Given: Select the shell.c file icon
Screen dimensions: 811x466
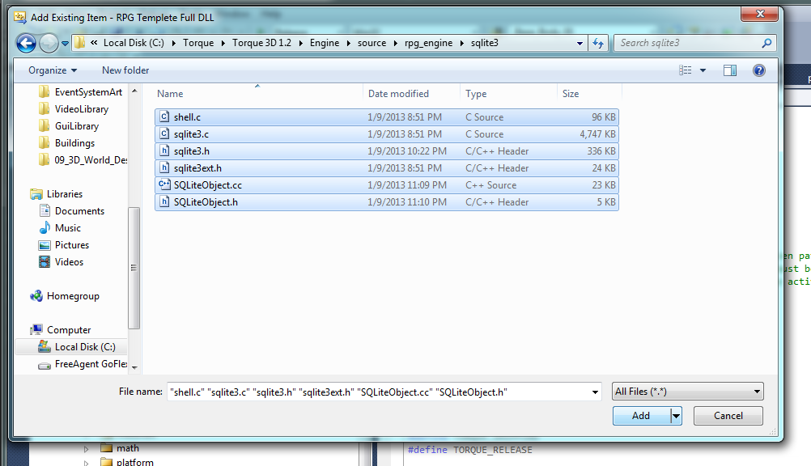Looking at the screenshot, I should click(165, 117).
